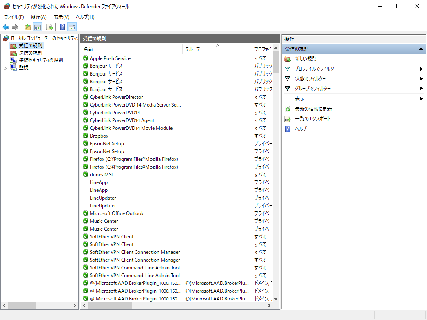Click the すべて profile cell of iTunes.MSI row

[x=260, y=174]
